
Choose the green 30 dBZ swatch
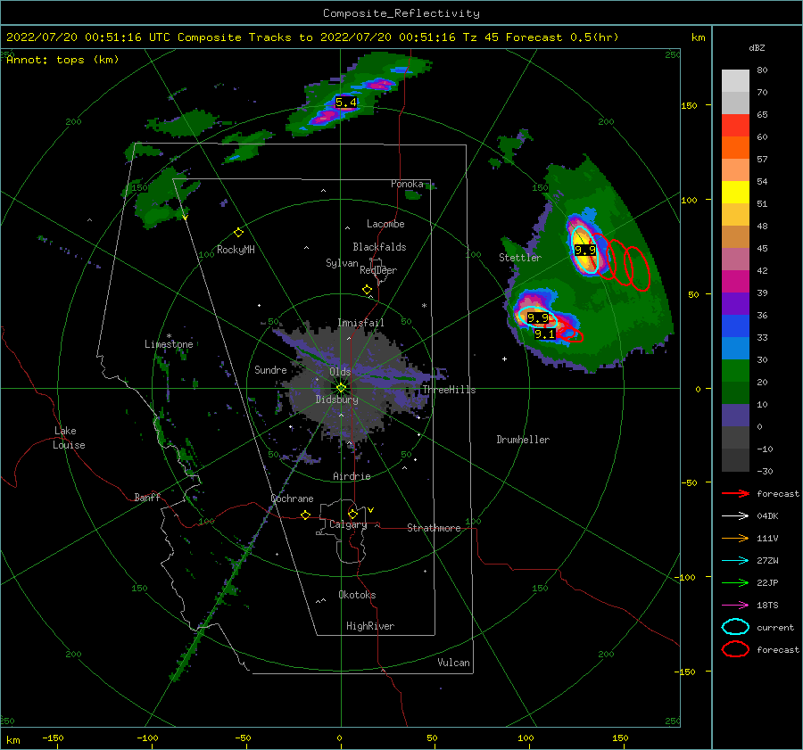point(735,370)
